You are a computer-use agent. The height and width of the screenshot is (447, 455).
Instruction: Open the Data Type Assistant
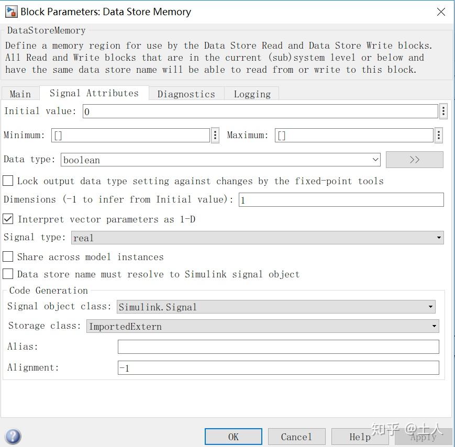(414, 159)
